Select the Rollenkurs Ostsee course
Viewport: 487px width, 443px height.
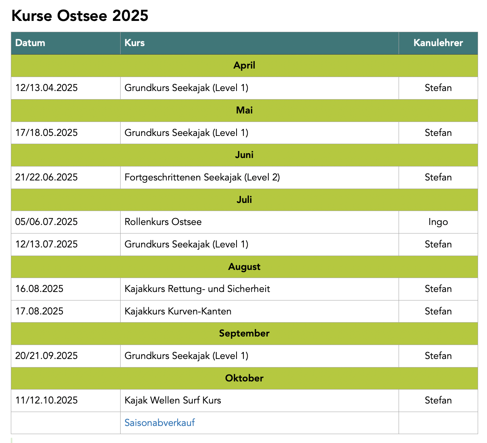[x=163, y=222]
